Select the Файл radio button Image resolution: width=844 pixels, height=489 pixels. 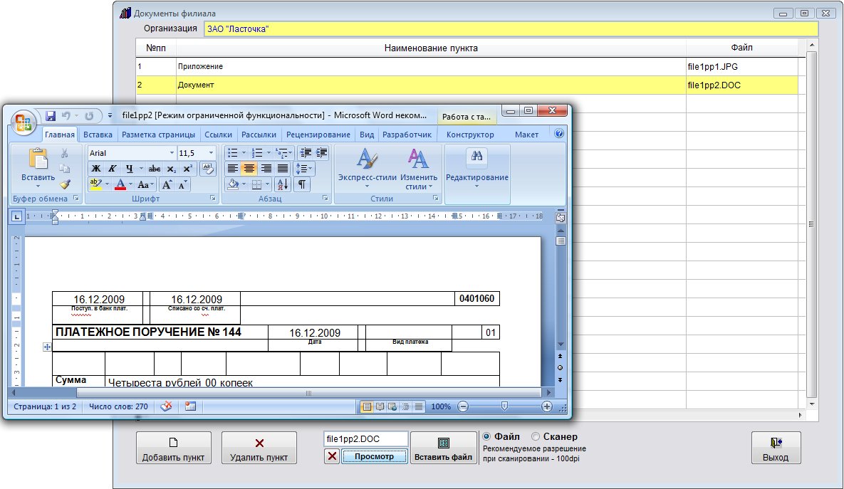pyautogui.click(x=487, y=436)
